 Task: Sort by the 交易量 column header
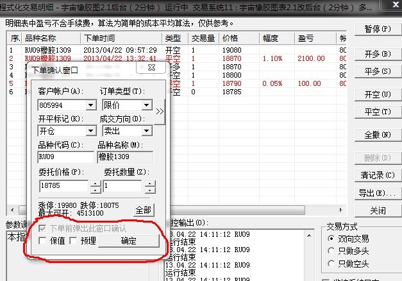tap(203, 38)
